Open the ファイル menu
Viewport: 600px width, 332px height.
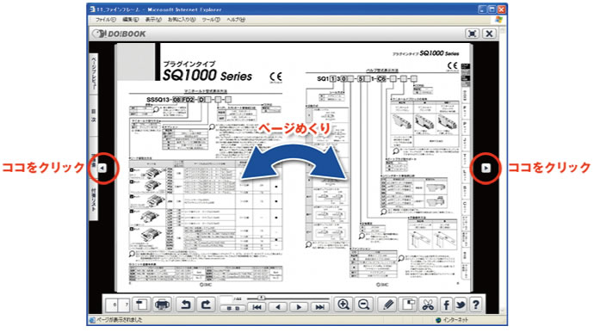tap(105, 20)
